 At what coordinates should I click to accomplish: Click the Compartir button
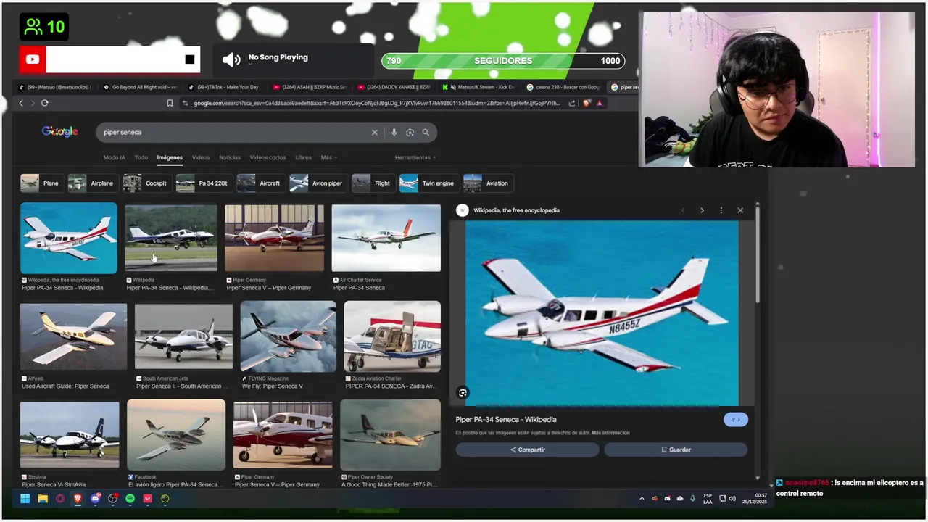527,449
